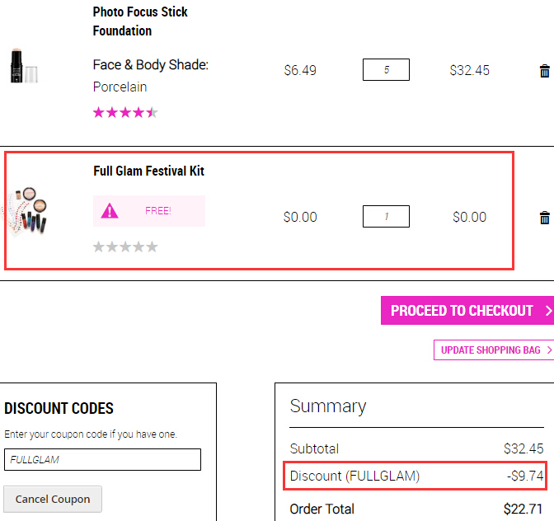The image size is (554, 521).
Task: Open Photo Focus Stick Foundation product image
Action: pyautogui.click(x=24, y=66)
